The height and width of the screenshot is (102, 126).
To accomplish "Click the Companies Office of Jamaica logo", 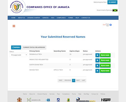I will [17, 7].
